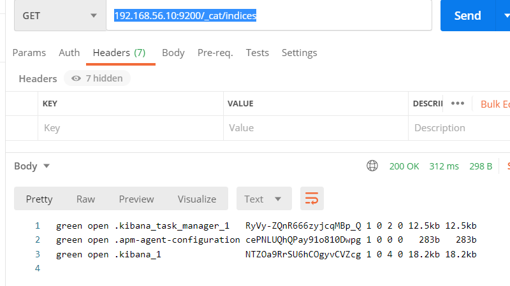The width and height of the screenshot is (510, 286).
Task: Open the Text format dropdown
Action: tap(264, 199)
